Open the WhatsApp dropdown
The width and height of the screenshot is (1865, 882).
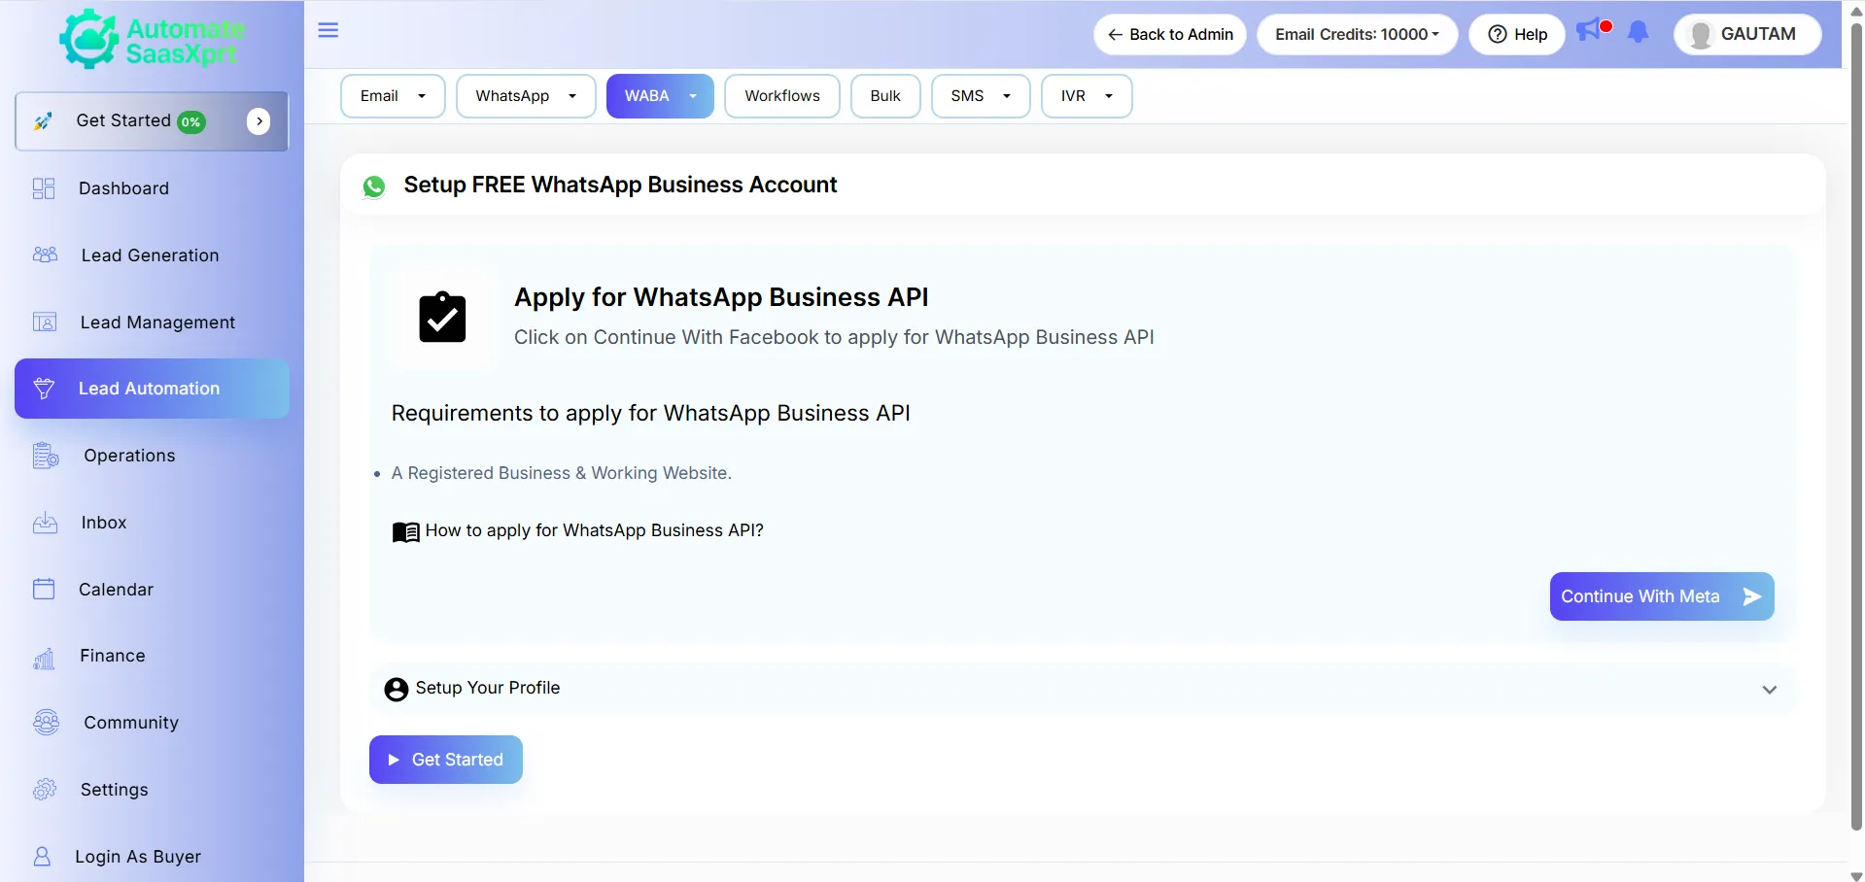click(526, 96)
